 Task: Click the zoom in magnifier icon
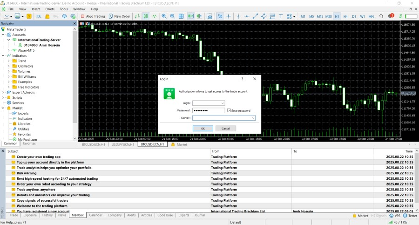164,16
